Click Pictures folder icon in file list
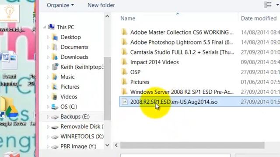Screen dimensions: 280x157 (124, 82)
